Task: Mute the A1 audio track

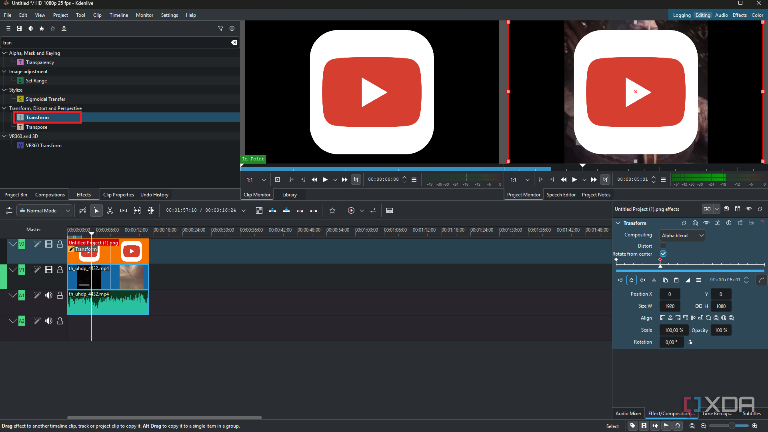Action: click(x=49, y=295)
